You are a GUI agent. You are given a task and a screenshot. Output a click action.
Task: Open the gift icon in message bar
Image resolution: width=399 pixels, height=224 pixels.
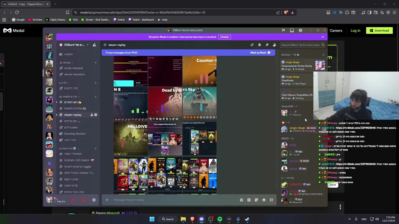click(241, 200)
